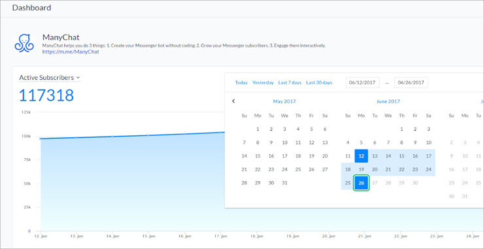Pick June 10 in the calendar
This screenshot has height=249, width=484.
(x=428, y=142)
